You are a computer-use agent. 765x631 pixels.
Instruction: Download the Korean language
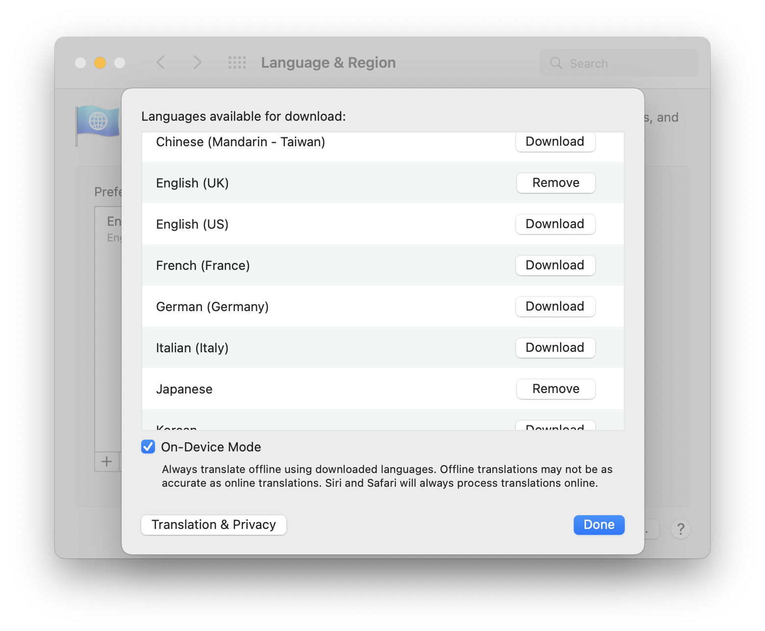tap(555, 427)
